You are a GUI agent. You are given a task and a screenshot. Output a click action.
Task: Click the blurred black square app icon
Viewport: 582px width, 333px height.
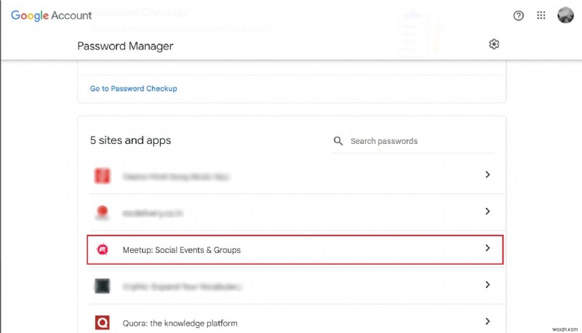pos(103,286)
